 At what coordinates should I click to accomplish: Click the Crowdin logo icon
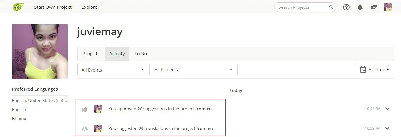[x=19, y=7]
